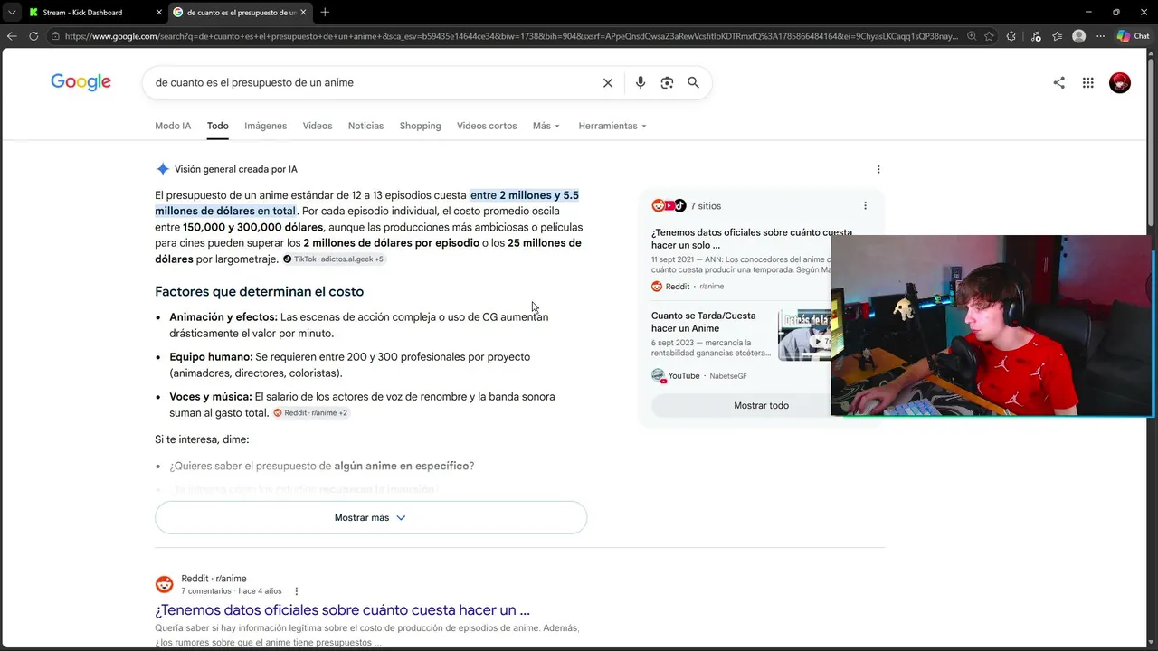Go to the Google homepage via logo
Viewport: 1158px width, 651px height.
pyautogui.click(x=81, y=82)
